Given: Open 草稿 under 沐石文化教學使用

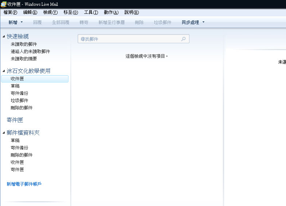Looking at the screenshot, I should pos(15,86).
